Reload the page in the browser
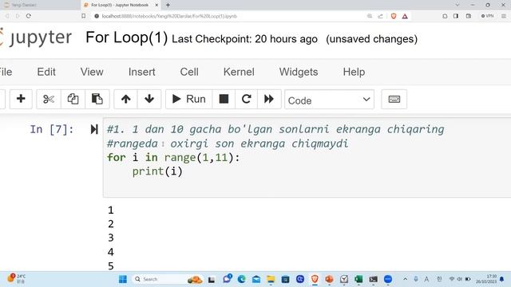The width and height of the screenshot is (511, 287). [x=29, y=16]
